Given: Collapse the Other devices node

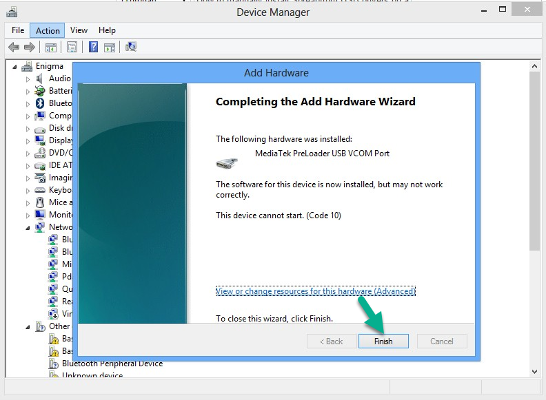Looking at the screenshot, I should [x=28, y=327].
